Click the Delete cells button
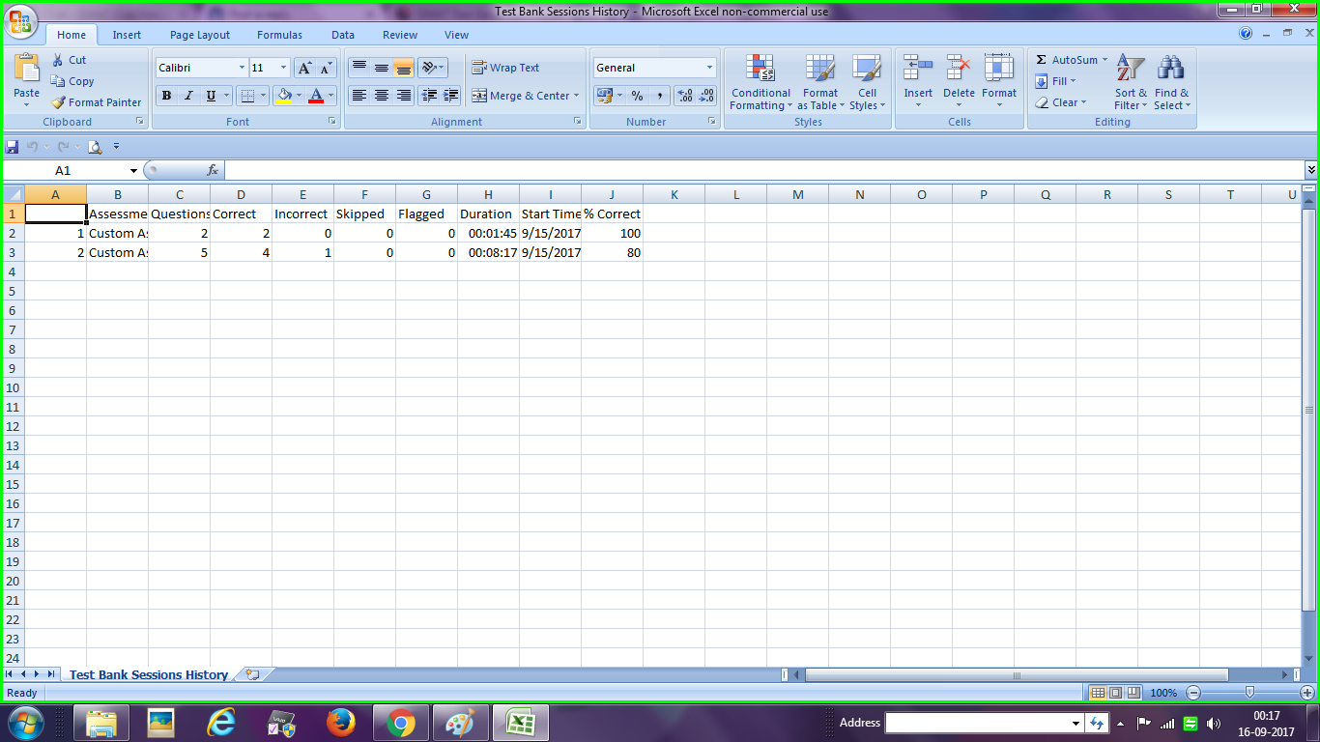Image resolution: width=1320 pixels, height=742 pixels. point(959,83)
